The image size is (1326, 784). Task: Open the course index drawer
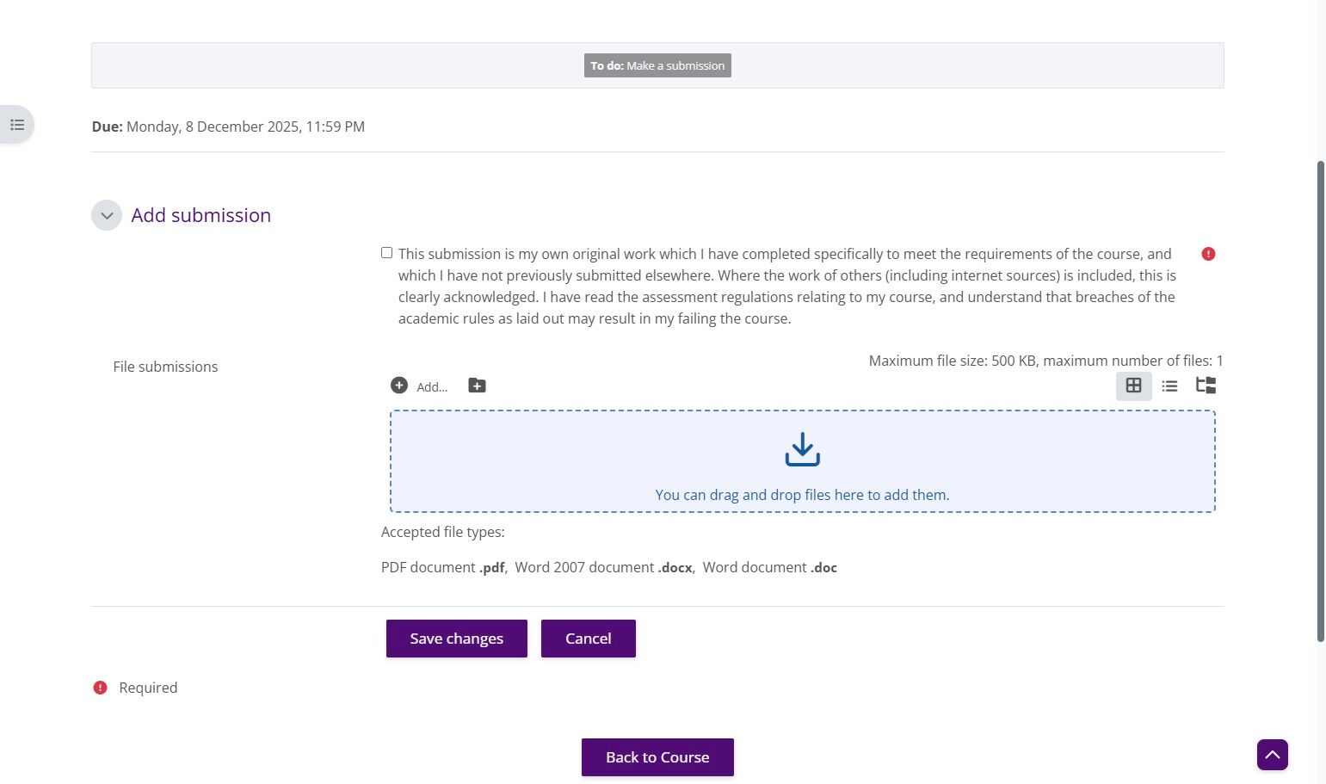coord(17,125)
